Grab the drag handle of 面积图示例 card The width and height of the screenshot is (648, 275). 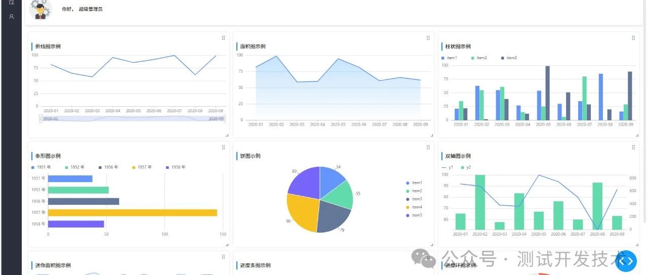pyautogui.click(x=428, y=38)
